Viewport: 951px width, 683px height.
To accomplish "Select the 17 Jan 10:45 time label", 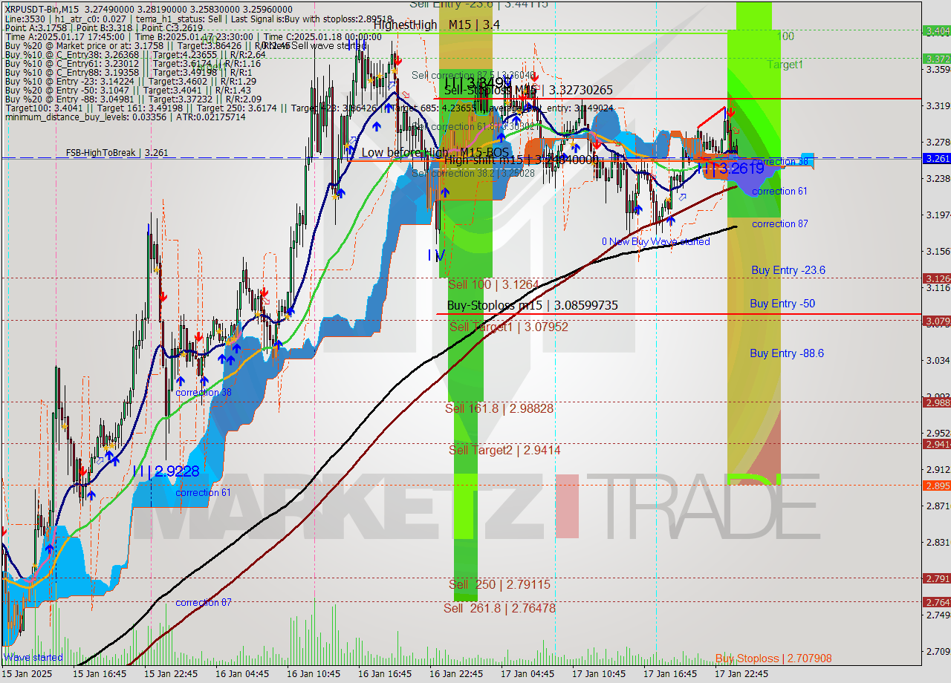I will pos(597,674).
